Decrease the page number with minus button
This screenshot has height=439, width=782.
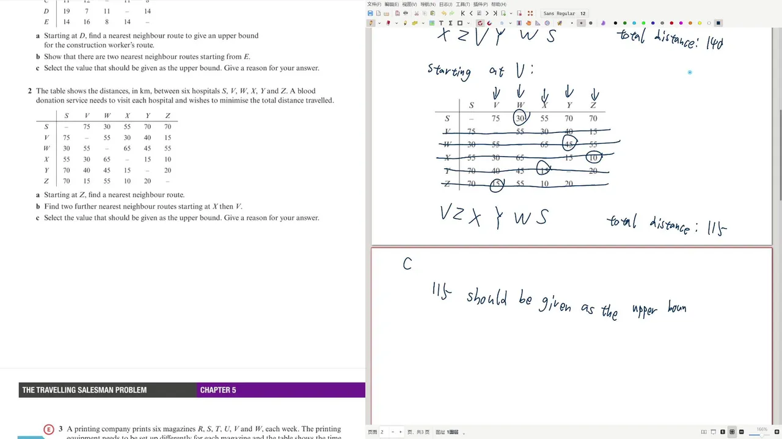coord(392,432)
